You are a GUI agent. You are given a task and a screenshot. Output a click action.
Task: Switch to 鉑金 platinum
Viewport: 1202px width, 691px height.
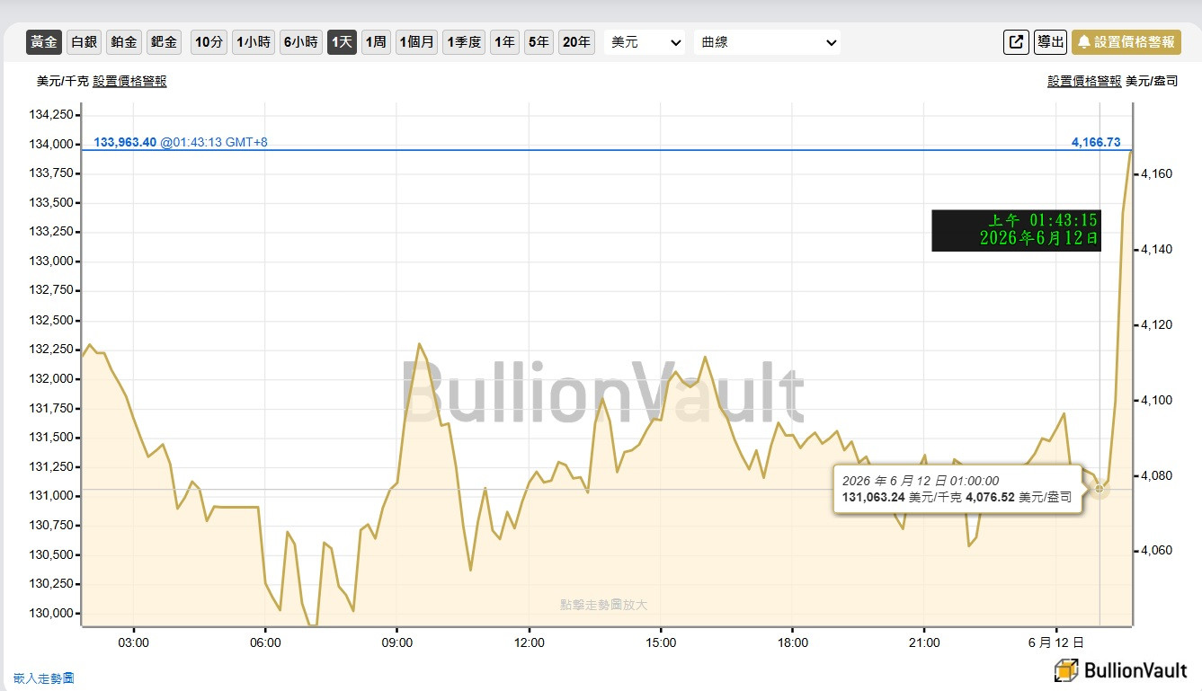125,42
